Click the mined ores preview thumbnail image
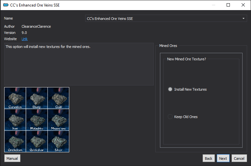251x166 pixels. tap(37, 120)
